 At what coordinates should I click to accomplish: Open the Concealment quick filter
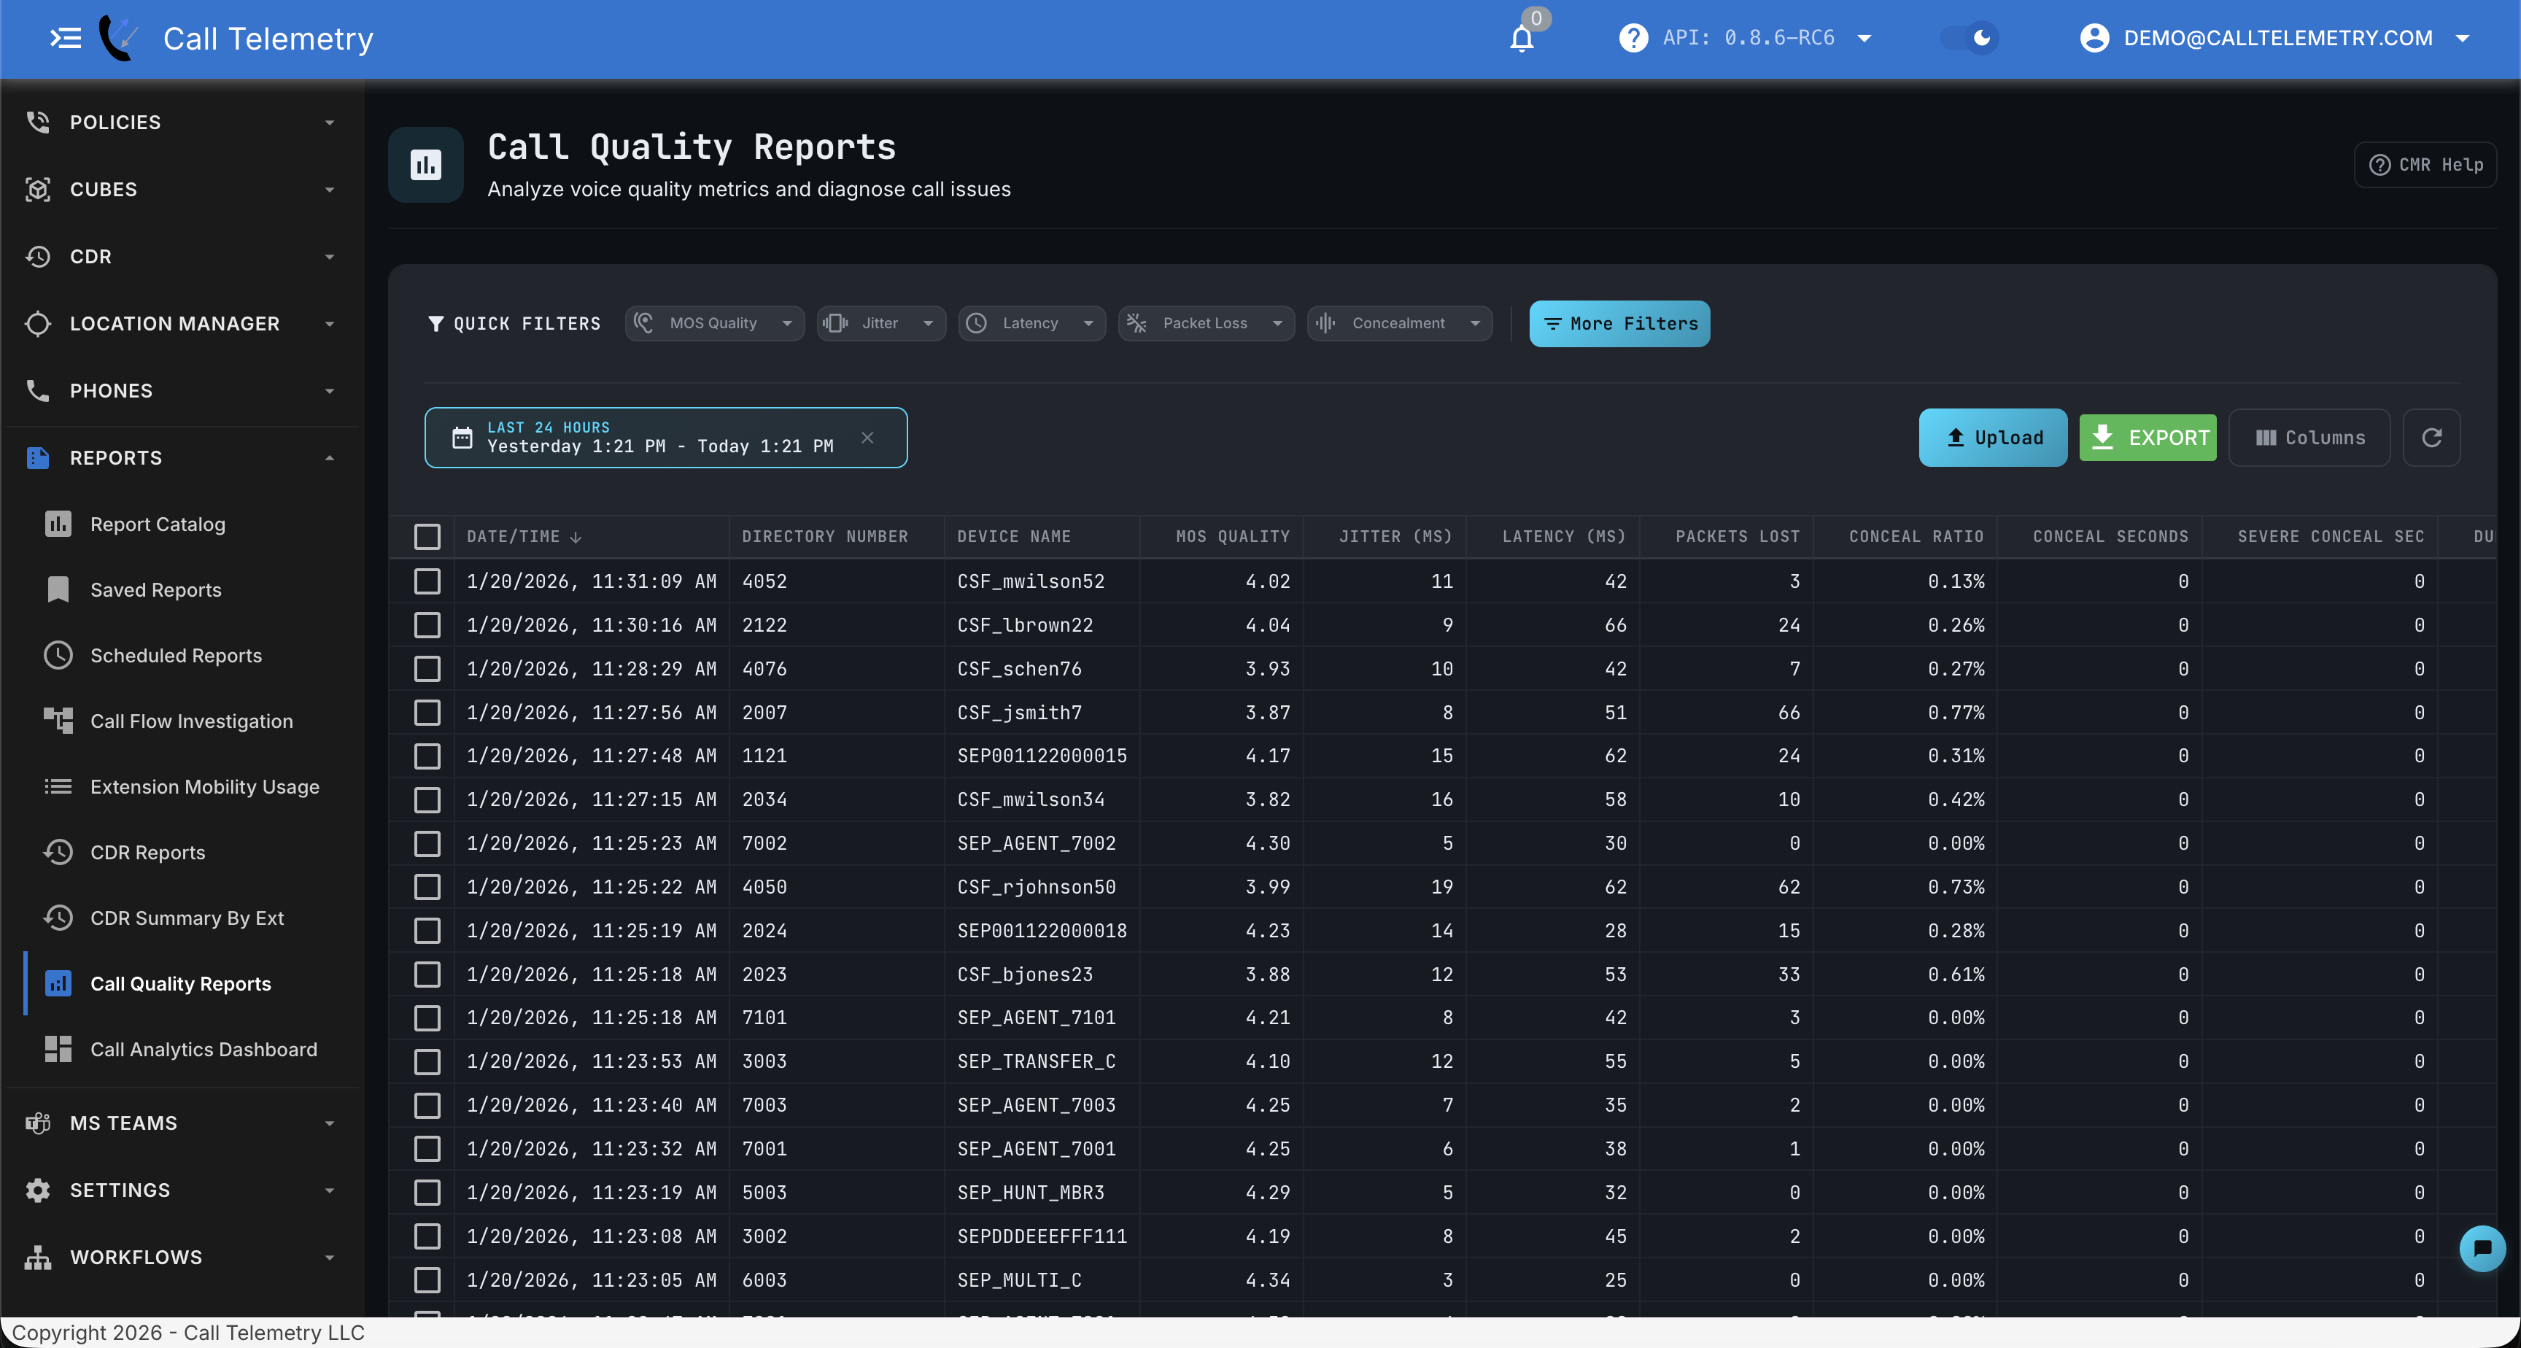coord(1400,323)
